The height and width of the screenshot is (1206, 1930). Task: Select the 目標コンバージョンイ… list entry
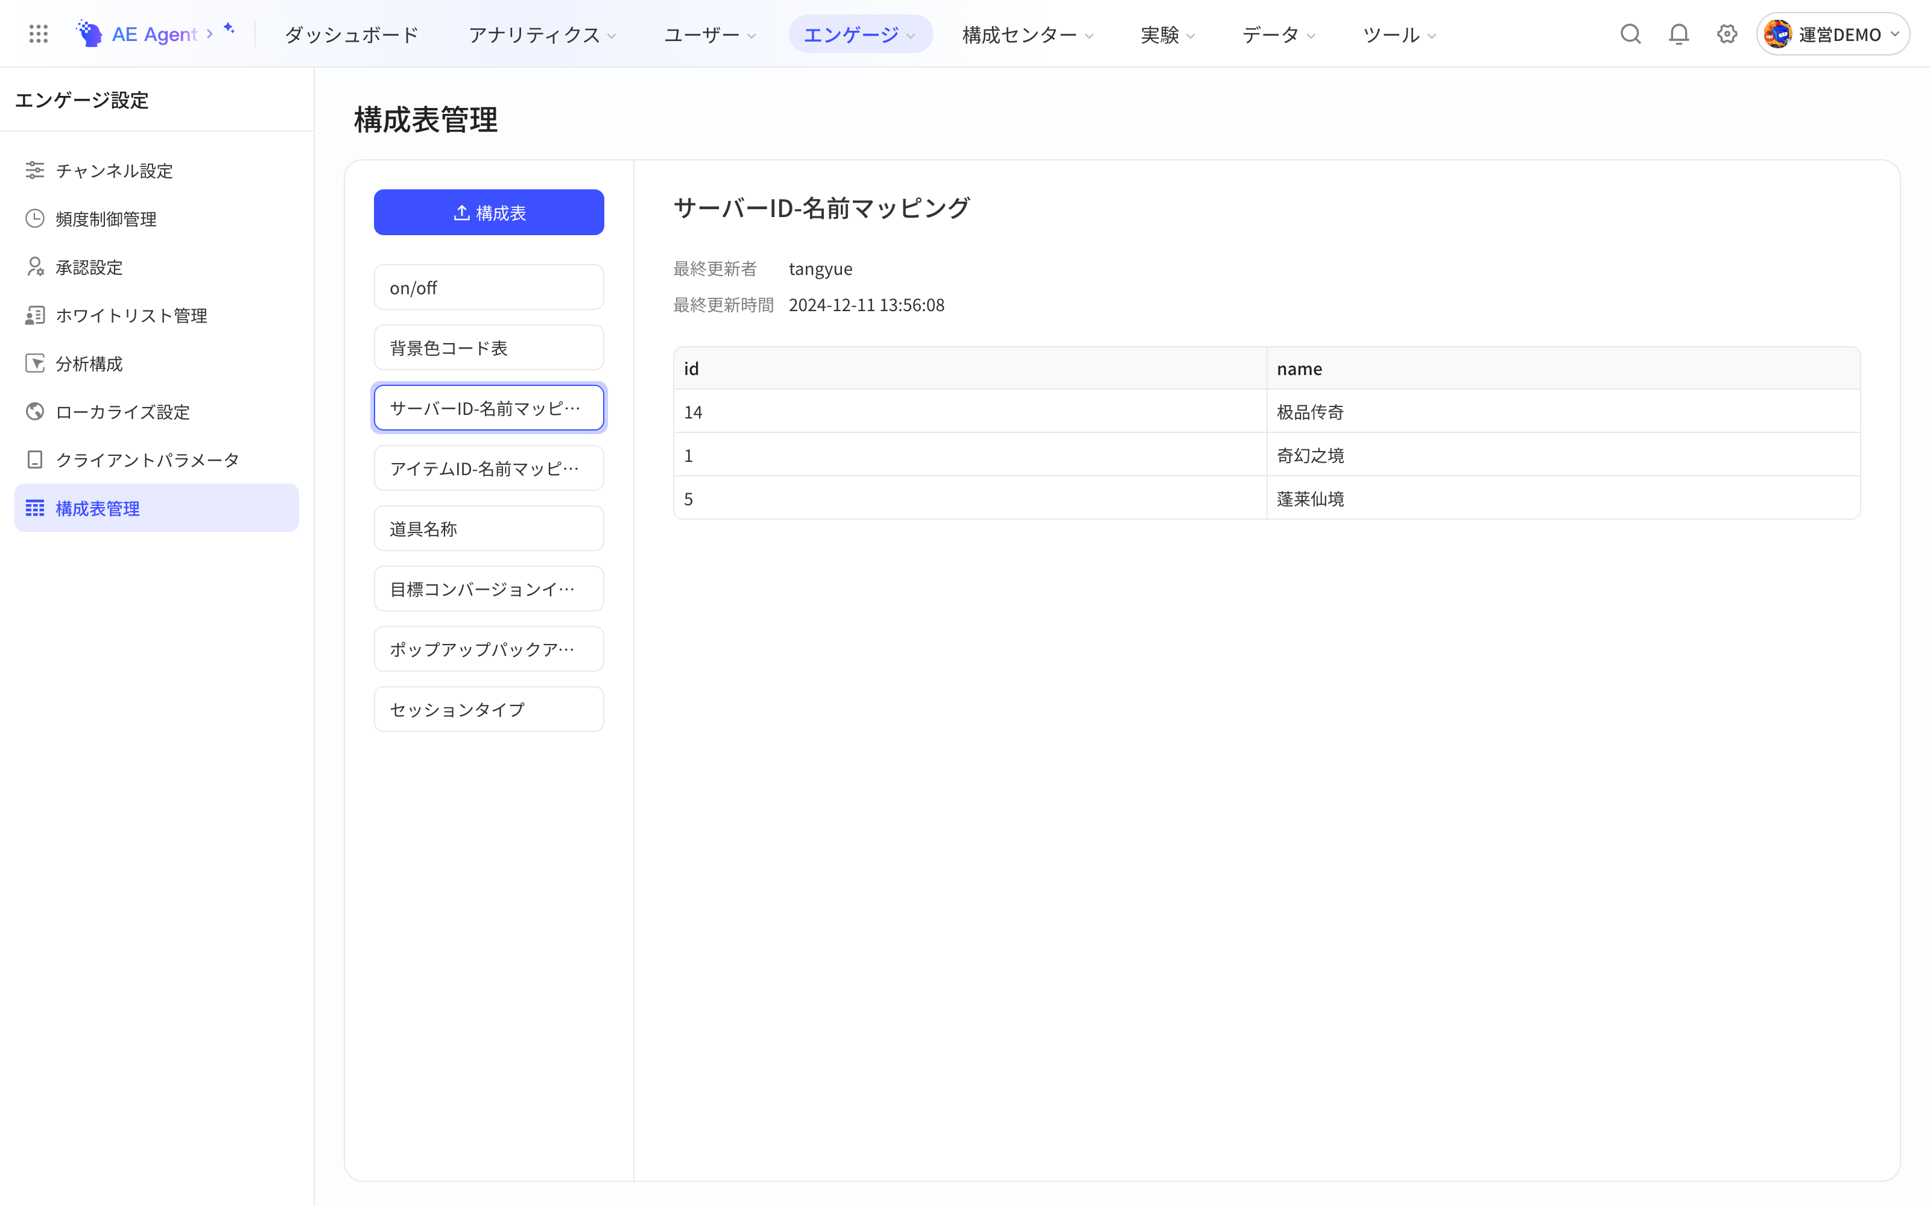pyautogui.click(x=489, y=589)
